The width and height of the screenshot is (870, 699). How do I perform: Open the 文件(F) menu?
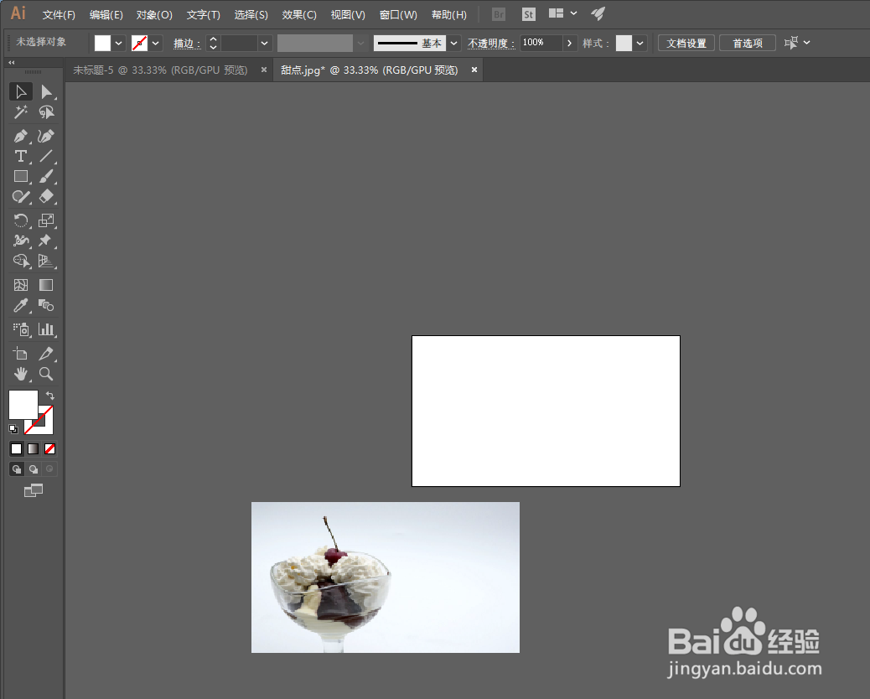pos(59,15)
